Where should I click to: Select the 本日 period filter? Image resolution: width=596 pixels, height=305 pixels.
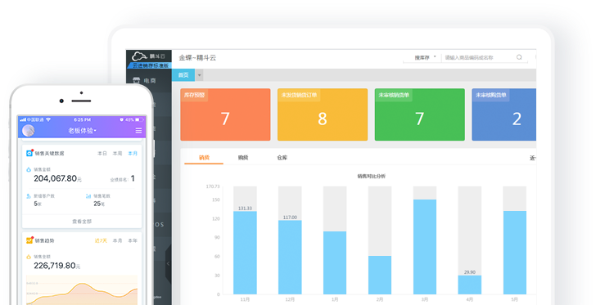(102, 154)
